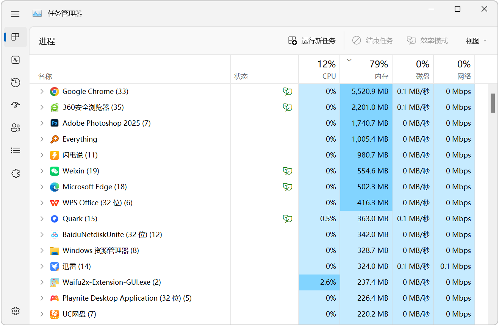Select the Everything process row

click(252, 139)
